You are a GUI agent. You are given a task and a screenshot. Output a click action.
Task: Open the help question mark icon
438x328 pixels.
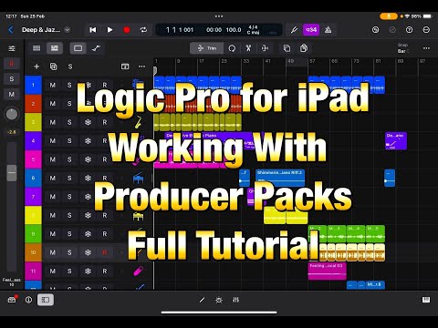point(410,30)
